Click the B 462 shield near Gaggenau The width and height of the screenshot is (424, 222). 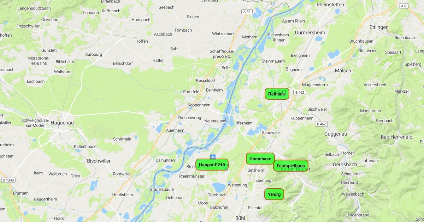[x=321, y=124]
